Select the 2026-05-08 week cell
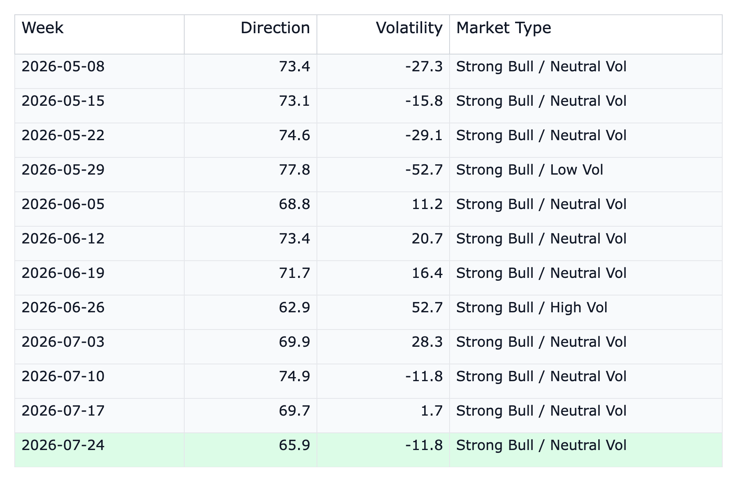Viewport: 737px width, 482px height. coord(99,71)
